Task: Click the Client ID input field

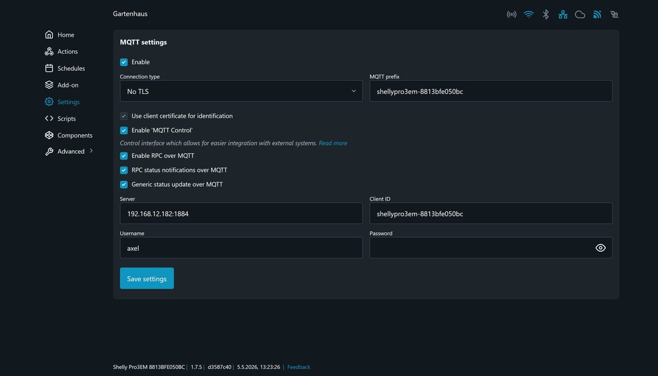Action: tap(491, 213)
